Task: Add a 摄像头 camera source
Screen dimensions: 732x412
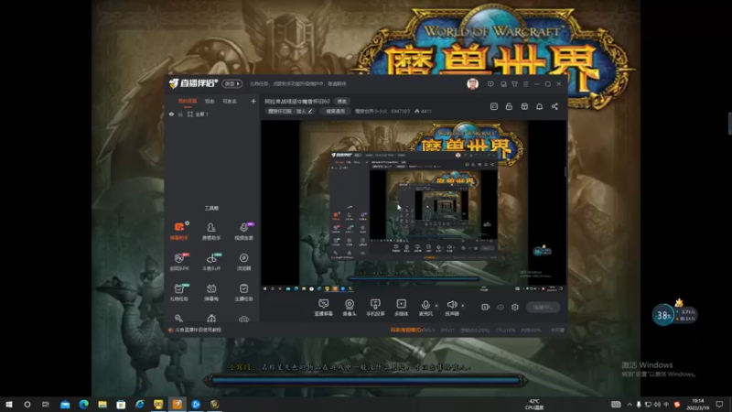Action: click(350, 308)
